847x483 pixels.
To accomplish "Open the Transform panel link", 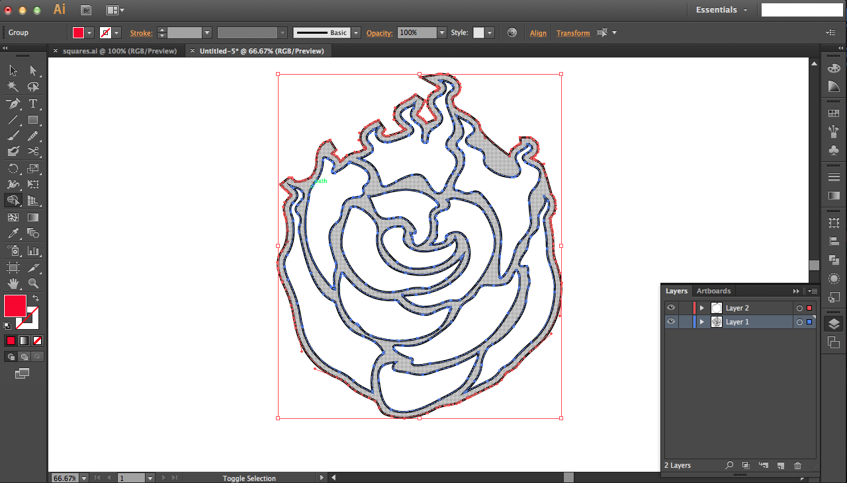I will click(x=573, y=33).
